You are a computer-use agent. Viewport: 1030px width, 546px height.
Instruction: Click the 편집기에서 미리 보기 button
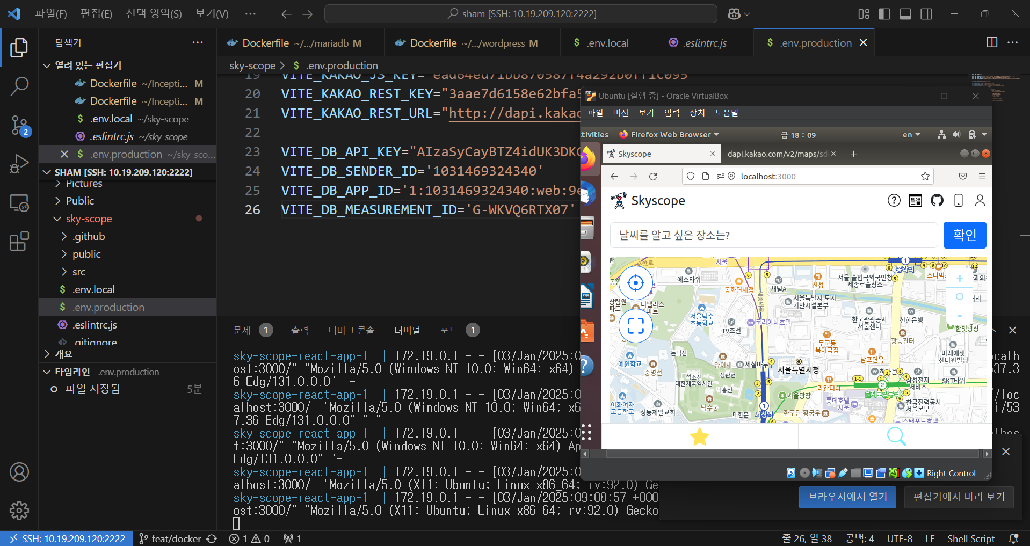pos(959,497)
